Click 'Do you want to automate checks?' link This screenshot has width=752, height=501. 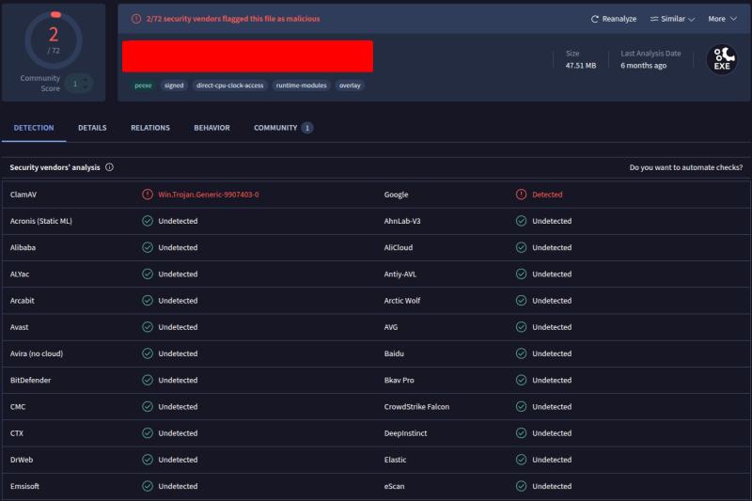tap(686, 167)
